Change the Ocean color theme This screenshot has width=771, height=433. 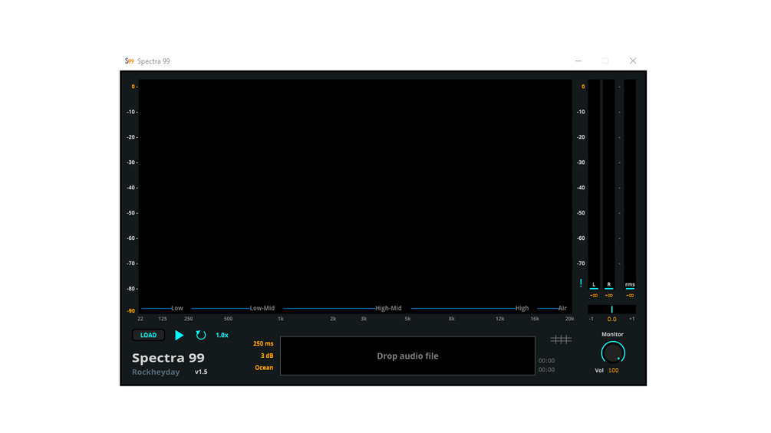click(x=264, y=368)
